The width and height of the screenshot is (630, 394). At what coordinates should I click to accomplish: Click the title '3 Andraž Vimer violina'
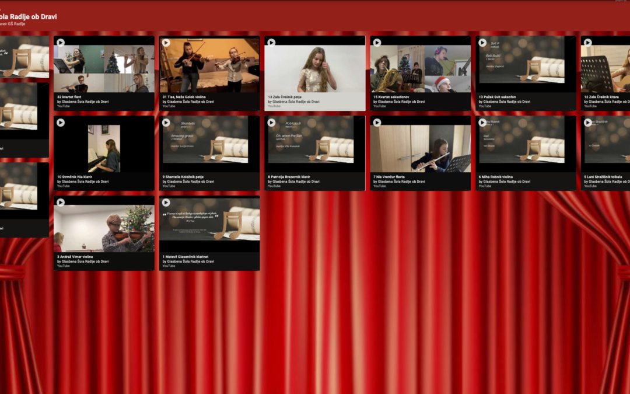click(75, 257)
